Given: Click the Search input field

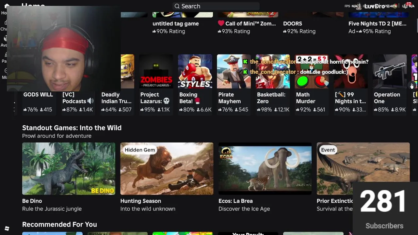Looking at the screenshot, I should [x=216, y=6].
